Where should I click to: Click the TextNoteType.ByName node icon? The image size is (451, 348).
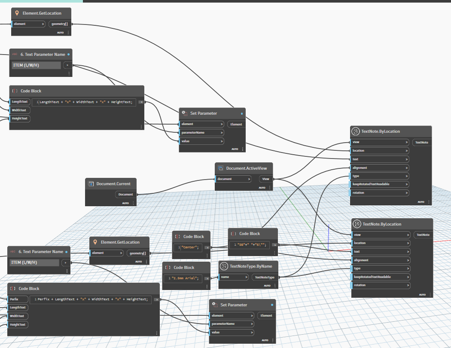pos(224,266)
